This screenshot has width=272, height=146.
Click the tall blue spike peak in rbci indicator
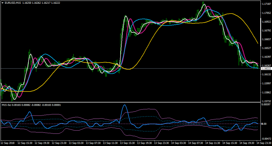coord(124,105)
